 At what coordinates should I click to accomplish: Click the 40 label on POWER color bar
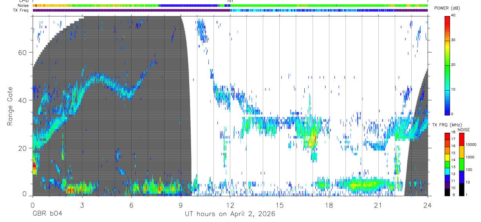pos(452,15)
